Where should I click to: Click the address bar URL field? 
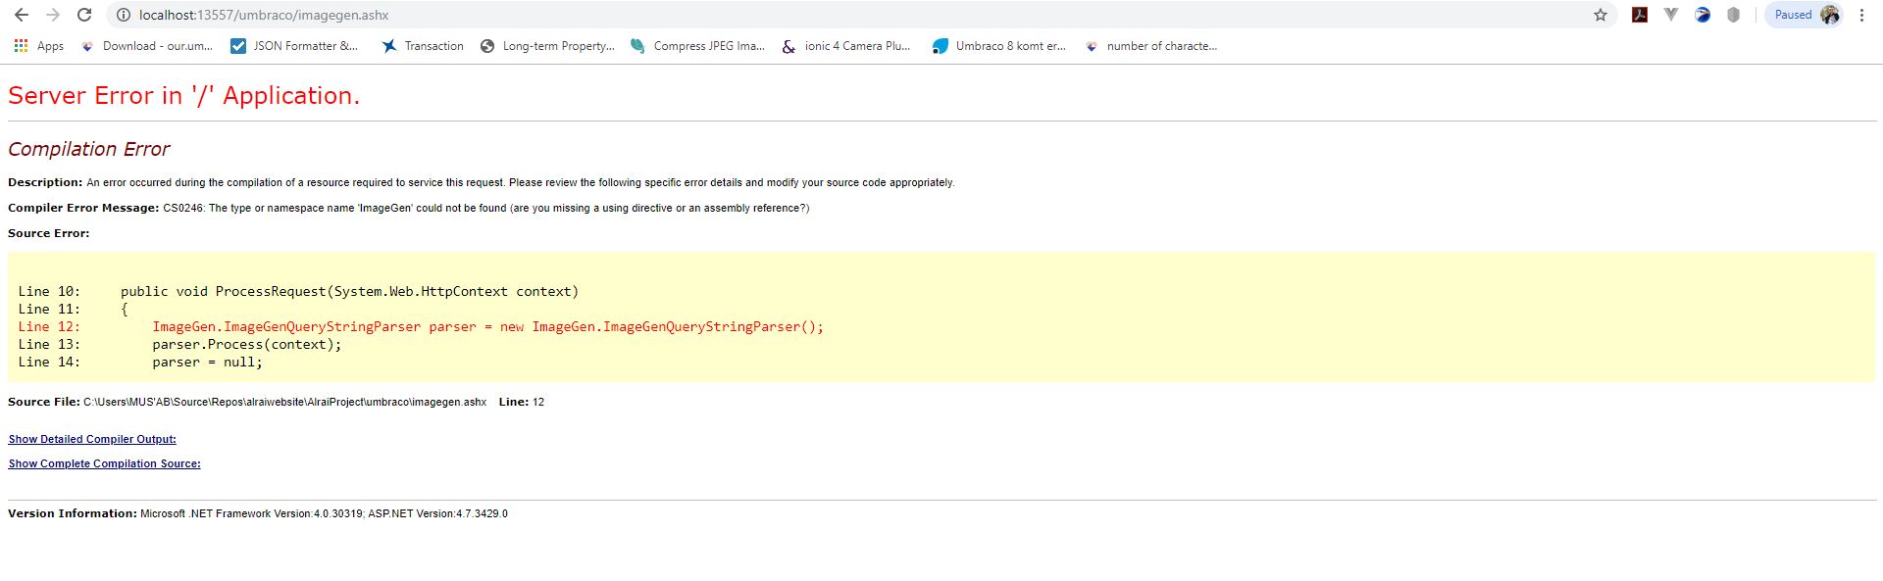coord(785,15)
